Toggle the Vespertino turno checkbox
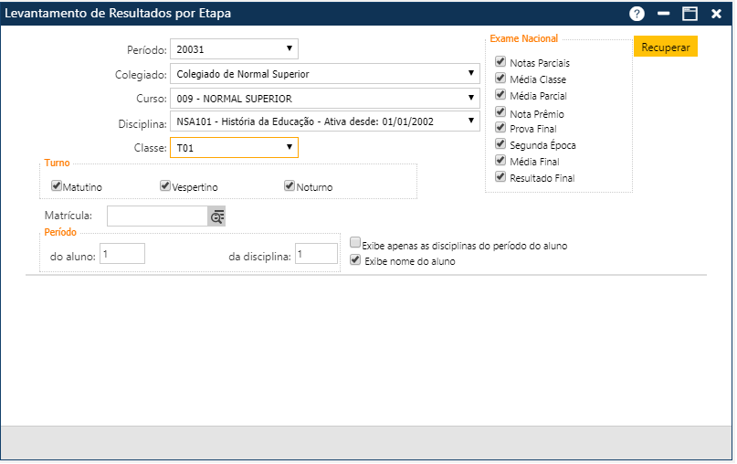Image resolution: width=737 pixels, height=464 pixels. (x=165, y=186)
